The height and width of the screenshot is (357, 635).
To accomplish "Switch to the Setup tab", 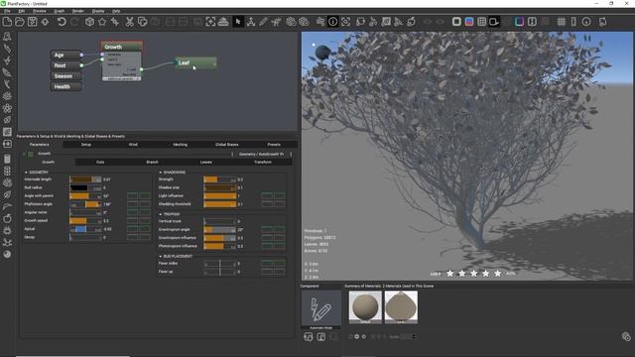I will pos(86,145).
